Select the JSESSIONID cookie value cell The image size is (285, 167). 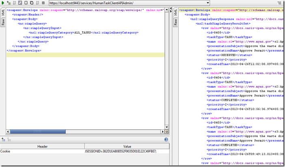(x=127, y=151)
